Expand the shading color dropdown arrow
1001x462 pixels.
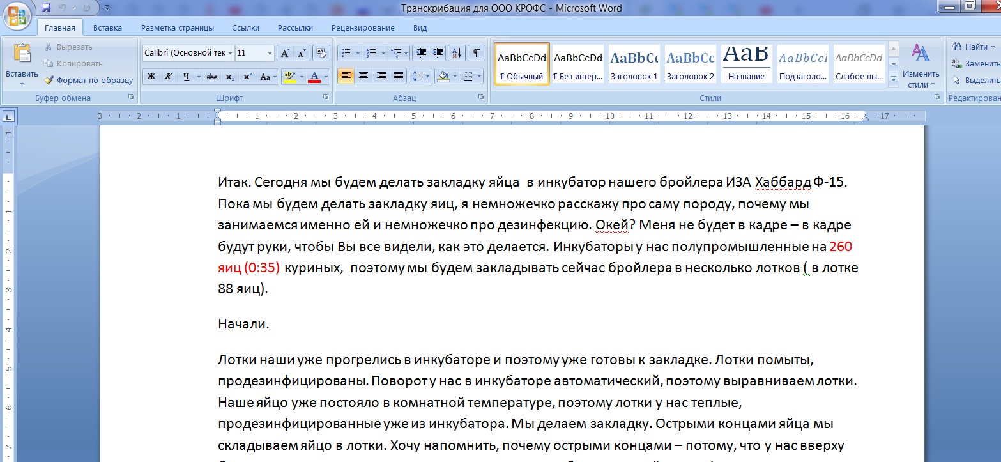point(455,77)
